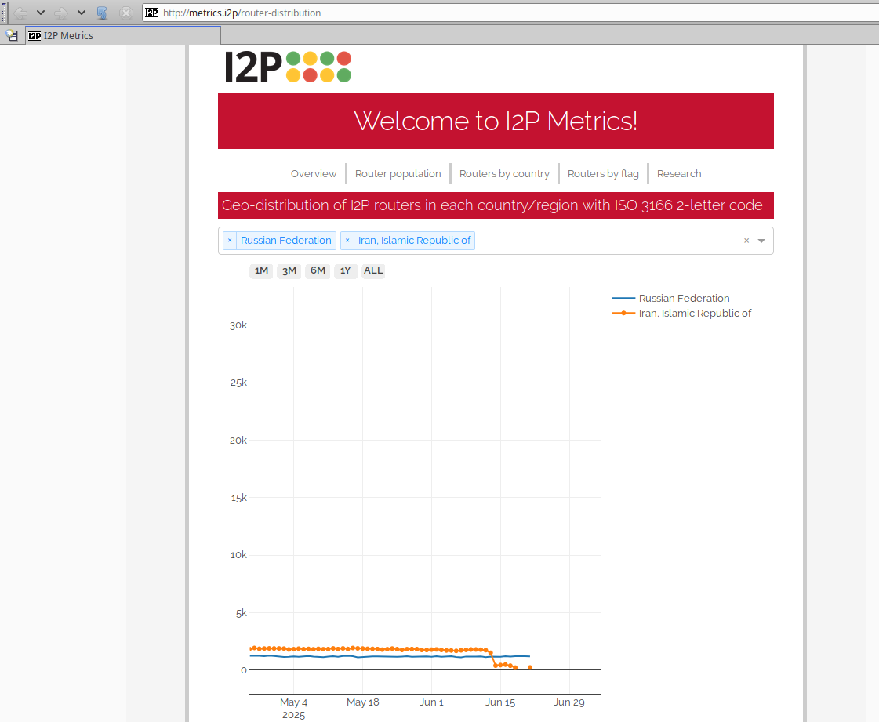This screenshot has width=879, height=722.
Task: Remove Iran, Islamic Republic of tag
Action: tap(347, 241)
